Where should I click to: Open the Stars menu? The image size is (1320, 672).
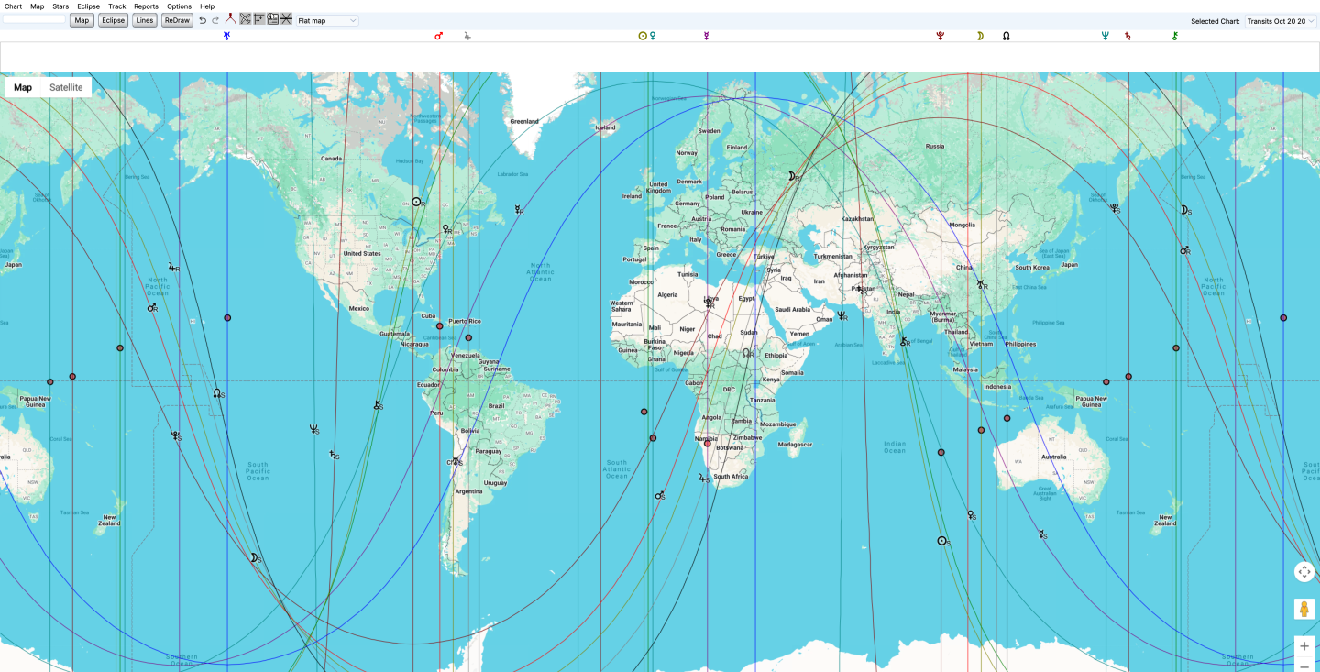click(60, 6)
